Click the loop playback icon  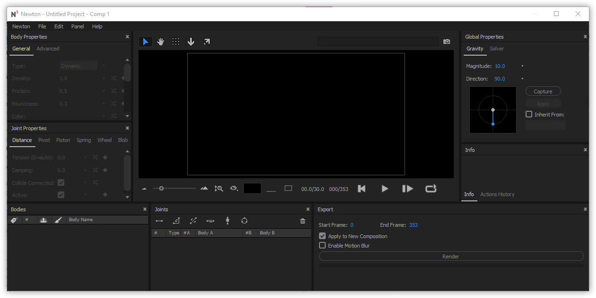click(x=431, y=189)
